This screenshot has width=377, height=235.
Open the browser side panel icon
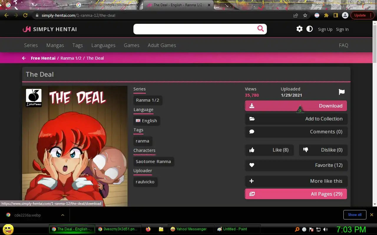(335, 15)
